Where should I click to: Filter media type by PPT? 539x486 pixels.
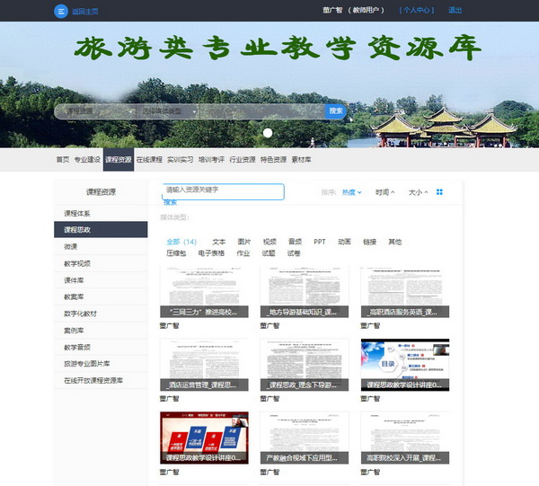click(320, 242)
